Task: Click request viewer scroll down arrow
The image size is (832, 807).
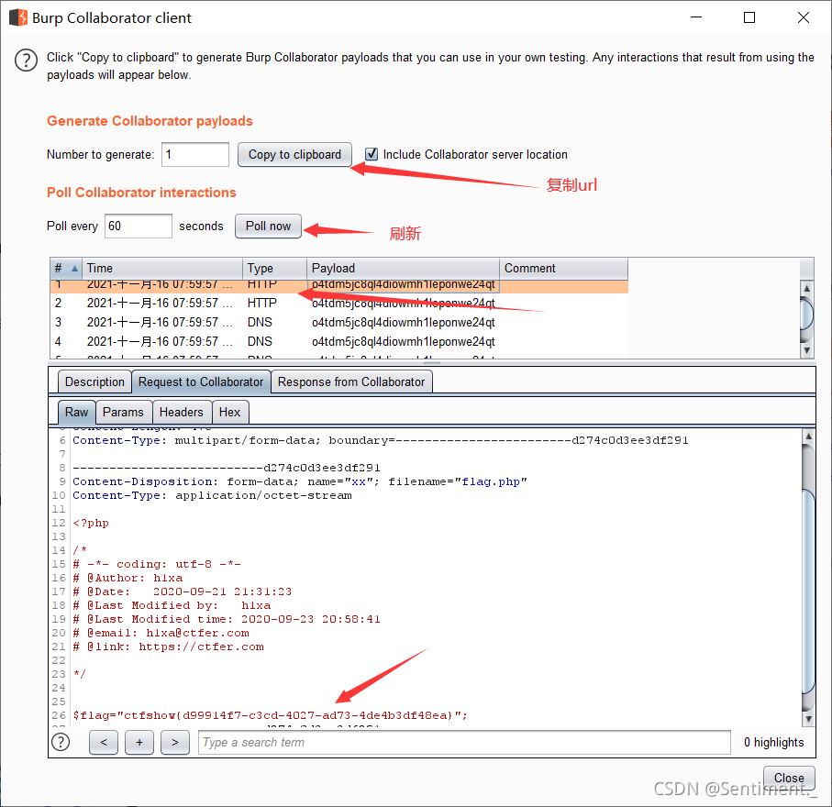Action: (808, 719)
